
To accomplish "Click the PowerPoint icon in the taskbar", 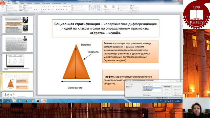I will [44, 101].
